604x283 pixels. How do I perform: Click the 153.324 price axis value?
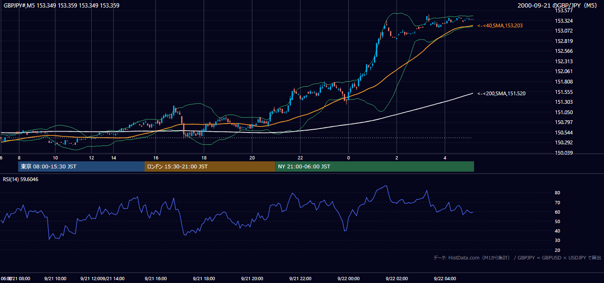click(564, 21)
